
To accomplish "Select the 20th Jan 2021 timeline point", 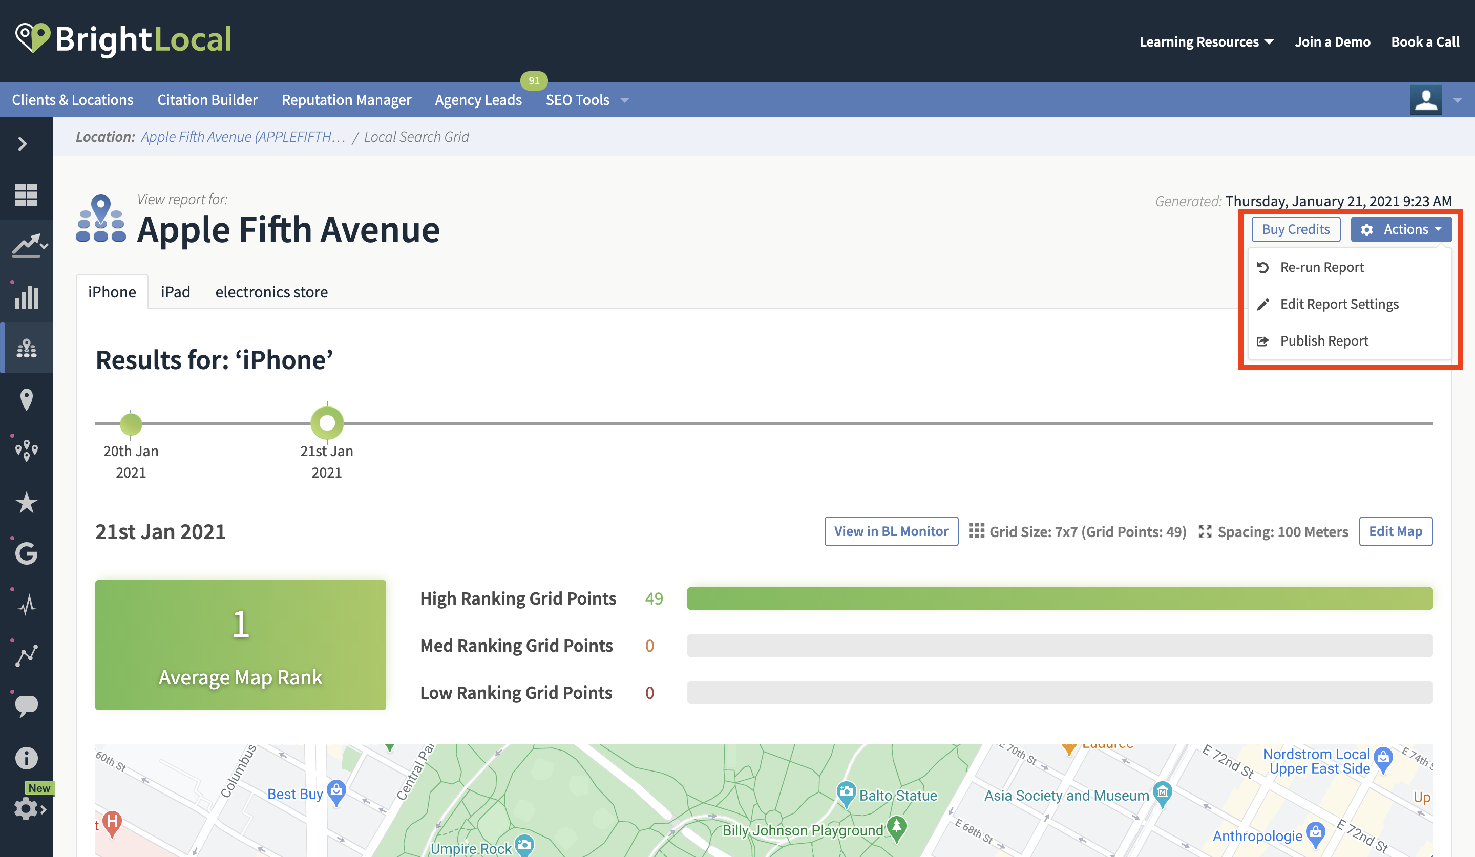I will tap(131, 423).
